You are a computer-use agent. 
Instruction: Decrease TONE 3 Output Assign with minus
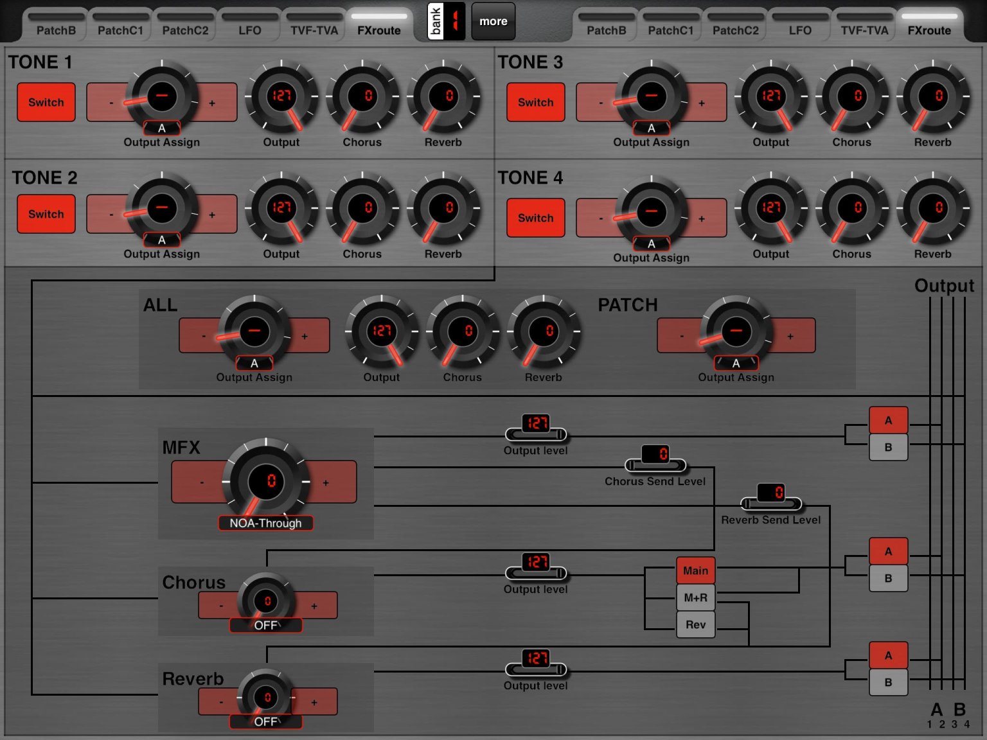coord(601,103)
